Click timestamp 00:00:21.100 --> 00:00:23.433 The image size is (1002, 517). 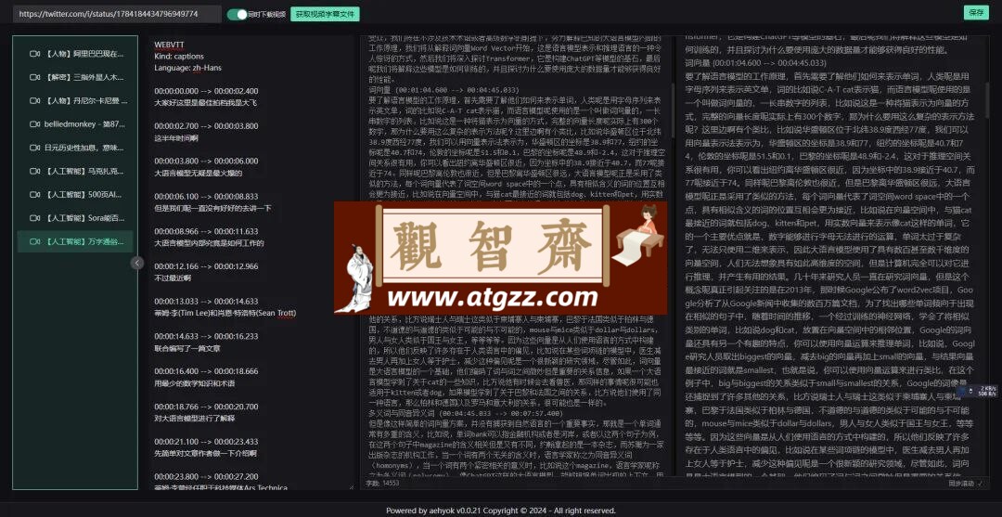pyautogui.click(x=206, y=442)
